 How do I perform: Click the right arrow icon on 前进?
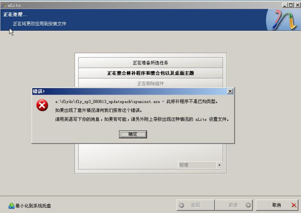pyautogui.click(x=248, y=205)
